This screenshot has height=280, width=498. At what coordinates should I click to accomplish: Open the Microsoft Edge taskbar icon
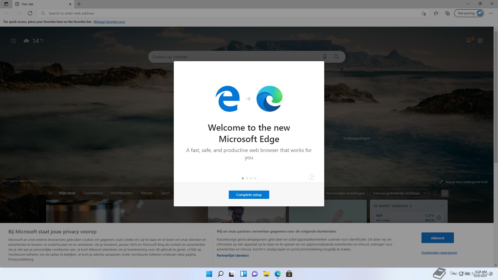pos(278,274)
